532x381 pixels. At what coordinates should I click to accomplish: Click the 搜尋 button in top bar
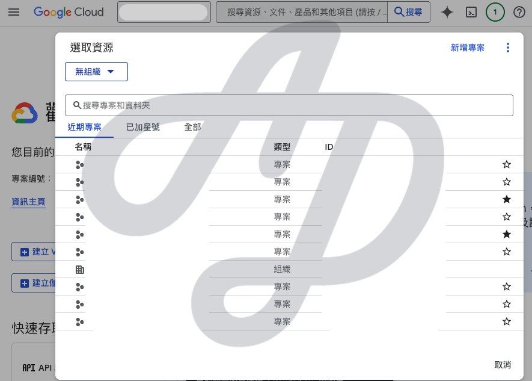click(x=408, y=12)
